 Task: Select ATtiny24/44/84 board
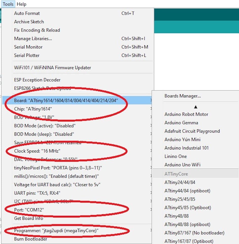pyautogui.click(x=196, y=182)
